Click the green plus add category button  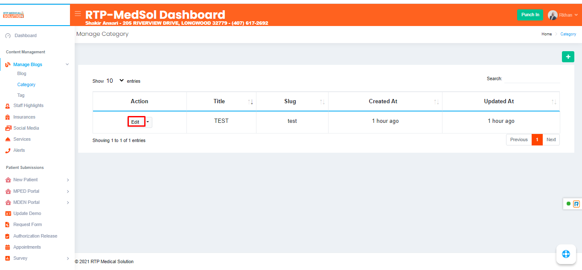(x=568, y=57)
